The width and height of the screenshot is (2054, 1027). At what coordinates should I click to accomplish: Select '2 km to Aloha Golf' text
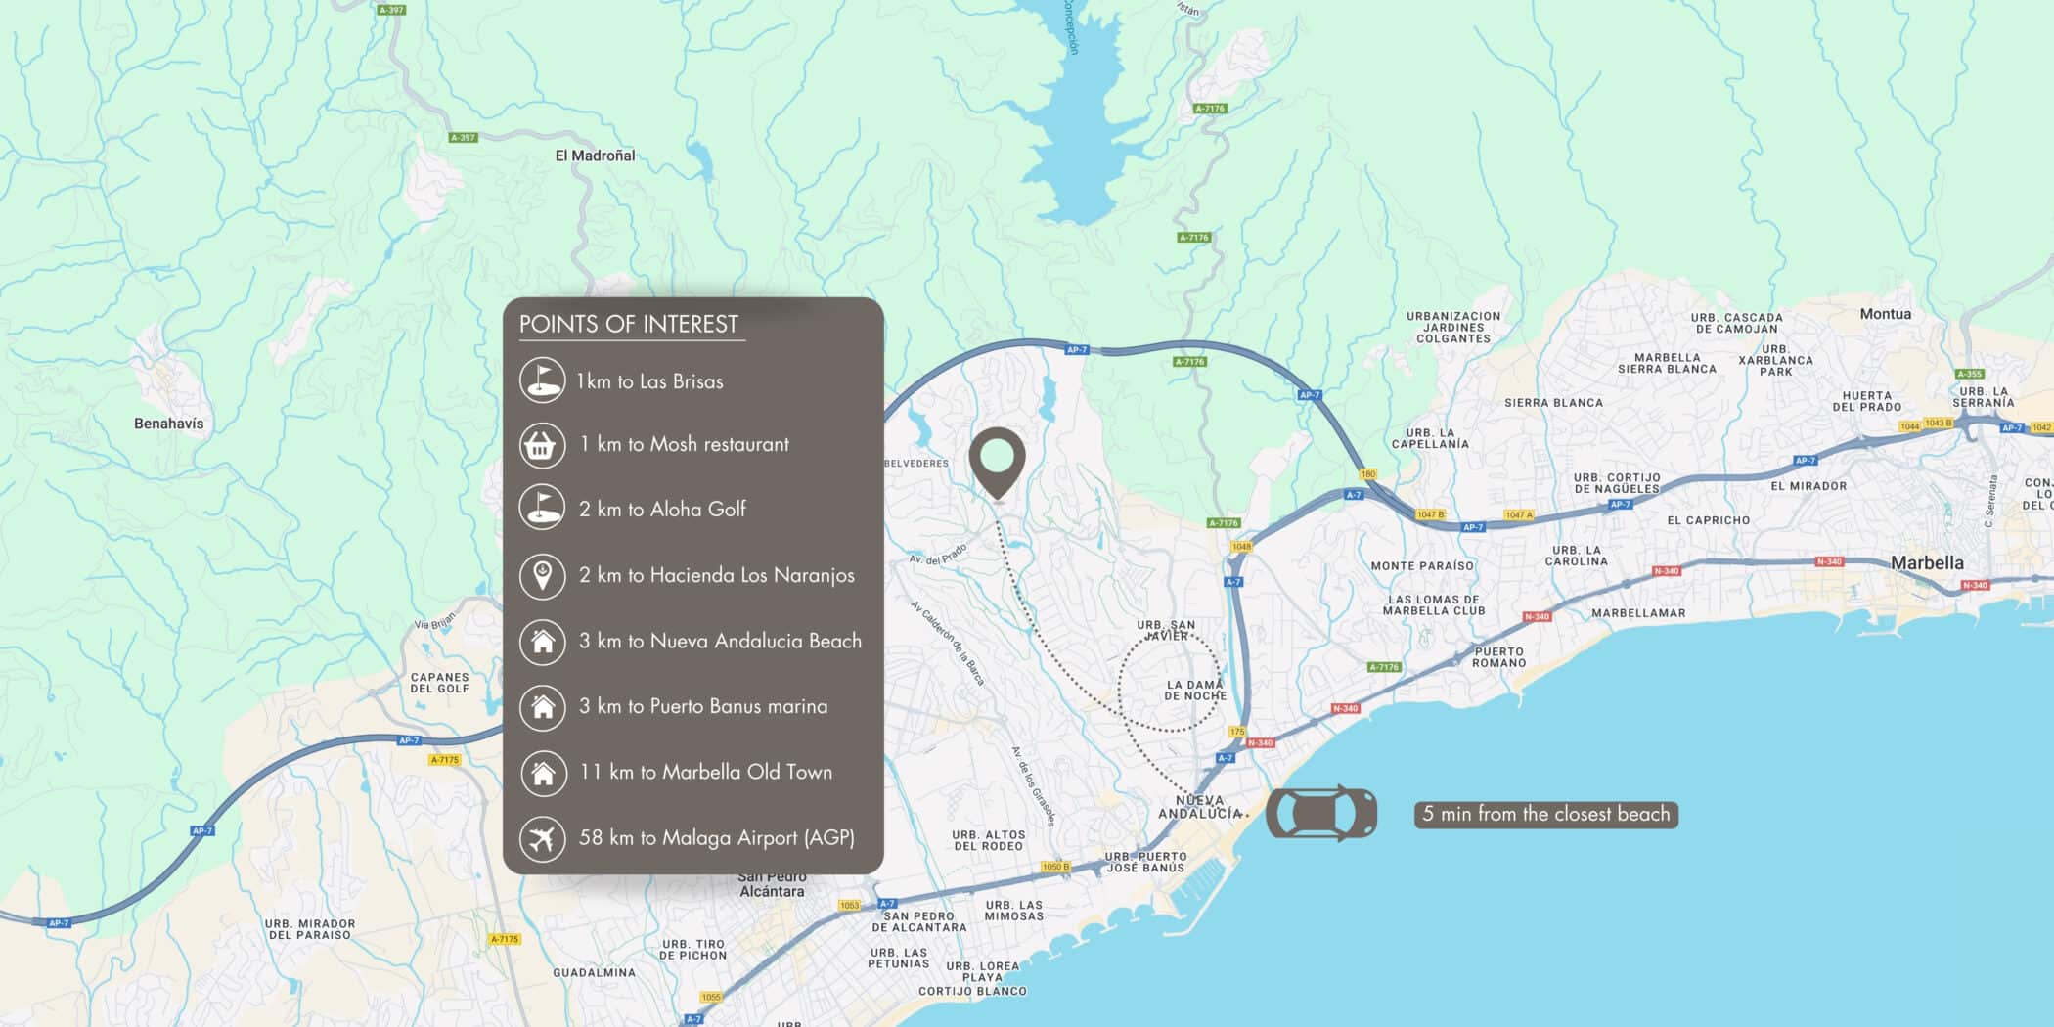coord(662,510)
